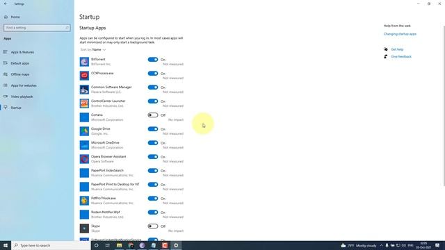Viewport: 445px width, 250px height.
Task: Disable Common Software Manager startup
Action: click(153, 87)
